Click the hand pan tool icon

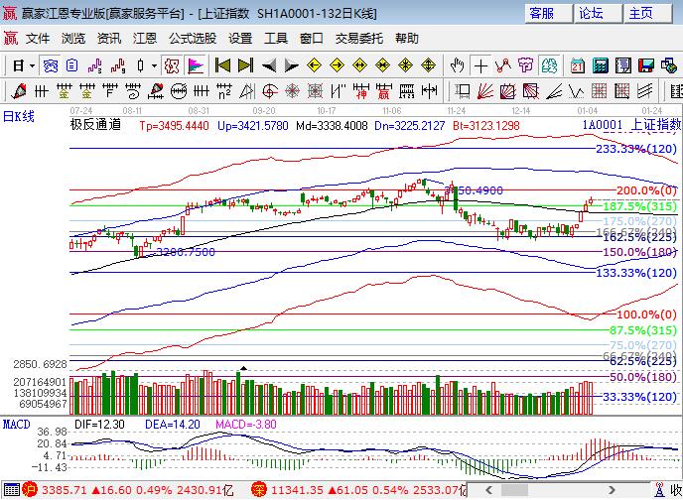point(458,65)
